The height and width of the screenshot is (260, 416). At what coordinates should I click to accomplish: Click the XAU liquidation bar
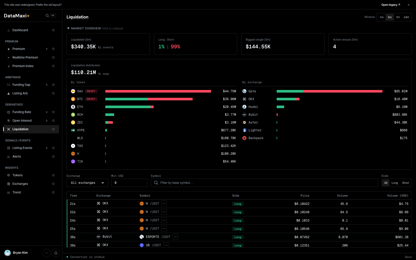pyautogui.click(x=158, y=91)
